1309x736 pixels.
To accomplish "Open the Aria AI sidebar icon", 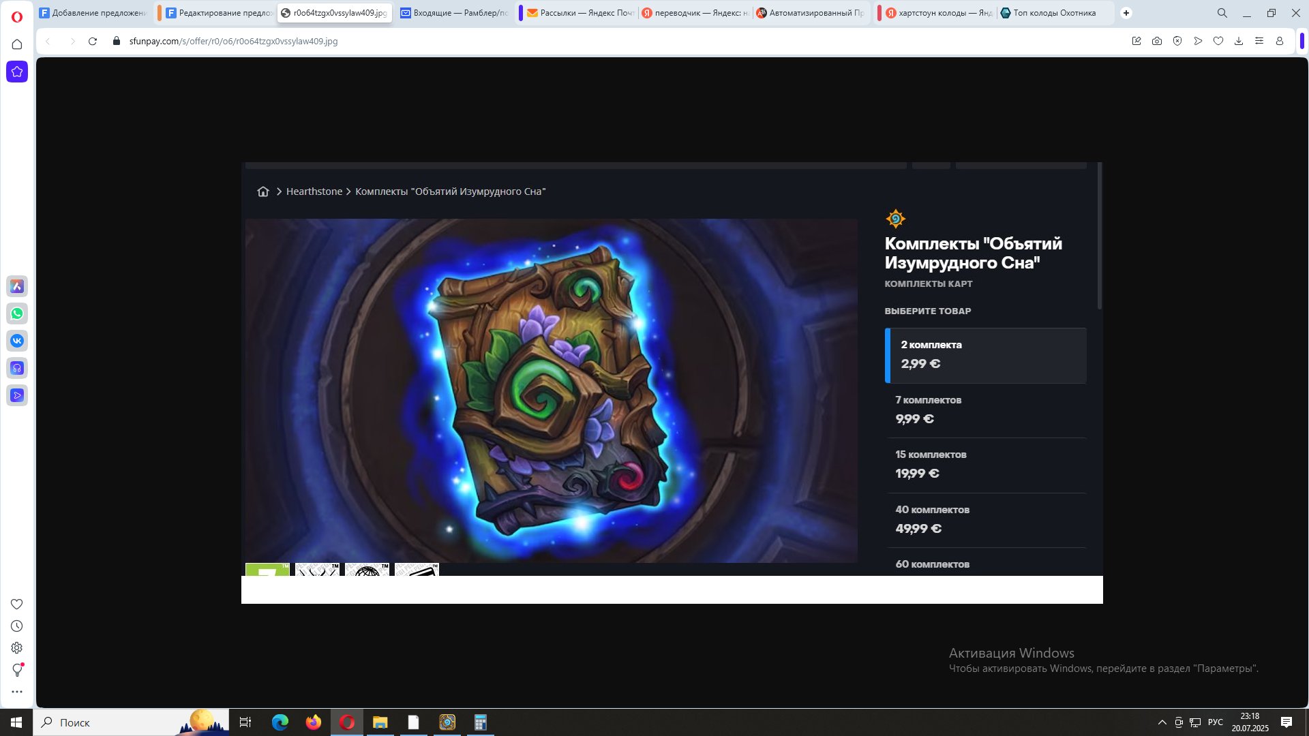I will pos(17,286).
